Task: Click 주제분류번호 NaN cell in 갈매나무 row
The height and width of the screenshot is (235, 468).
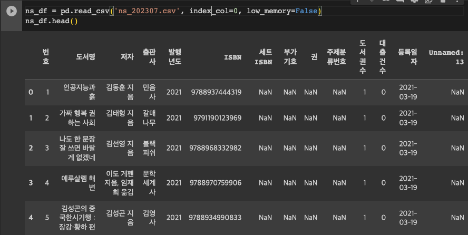Action: (x=339, y=118)
